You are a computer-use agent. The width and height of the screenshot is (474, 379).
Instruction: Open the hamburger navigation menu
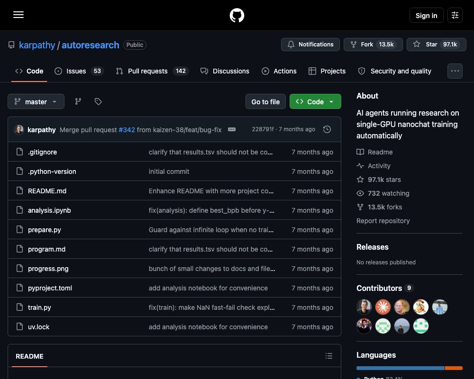click(18, 15)
